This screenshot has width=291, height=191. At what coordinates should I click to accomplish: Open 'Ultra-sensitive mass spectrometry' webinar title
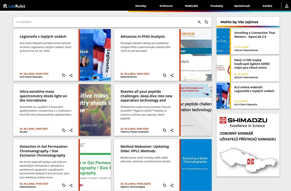[43, 96]
